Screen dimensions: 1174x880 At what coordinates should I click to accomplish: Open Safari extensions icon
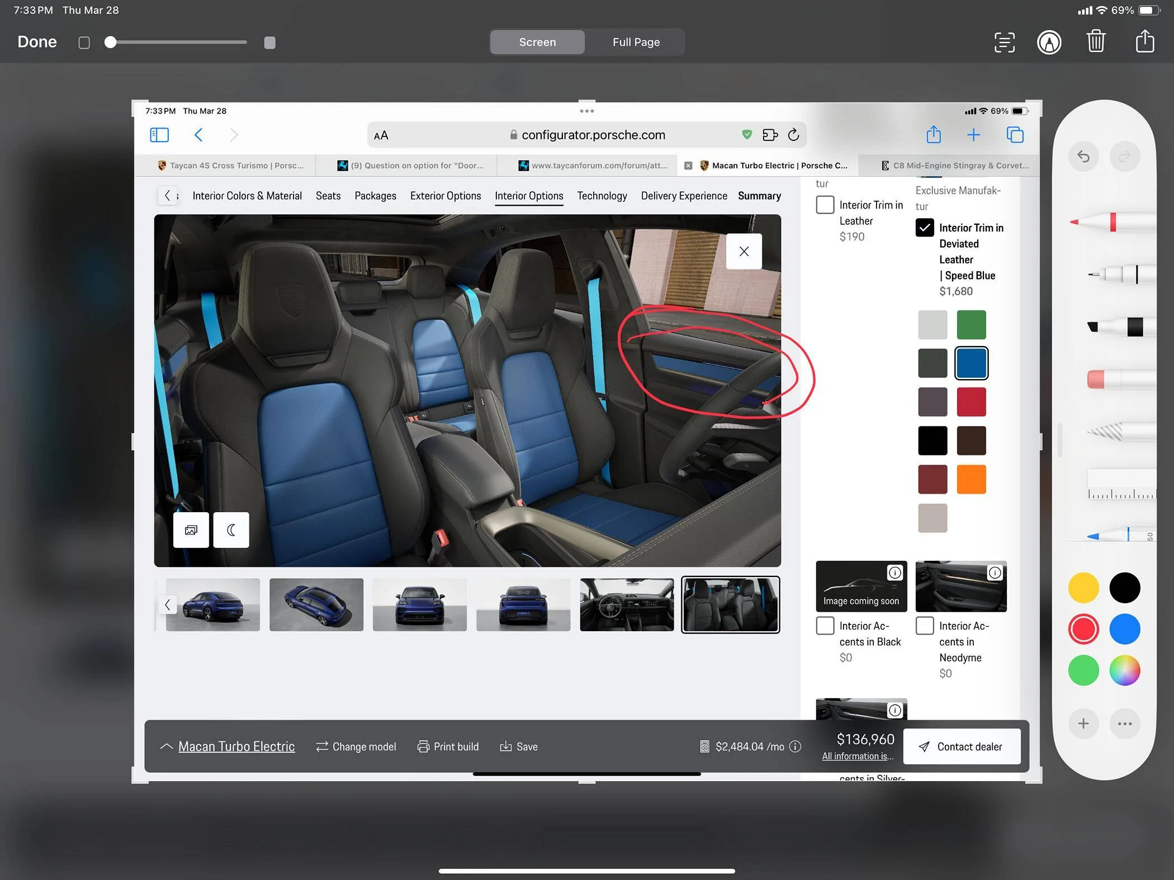[x=770, y=135]
